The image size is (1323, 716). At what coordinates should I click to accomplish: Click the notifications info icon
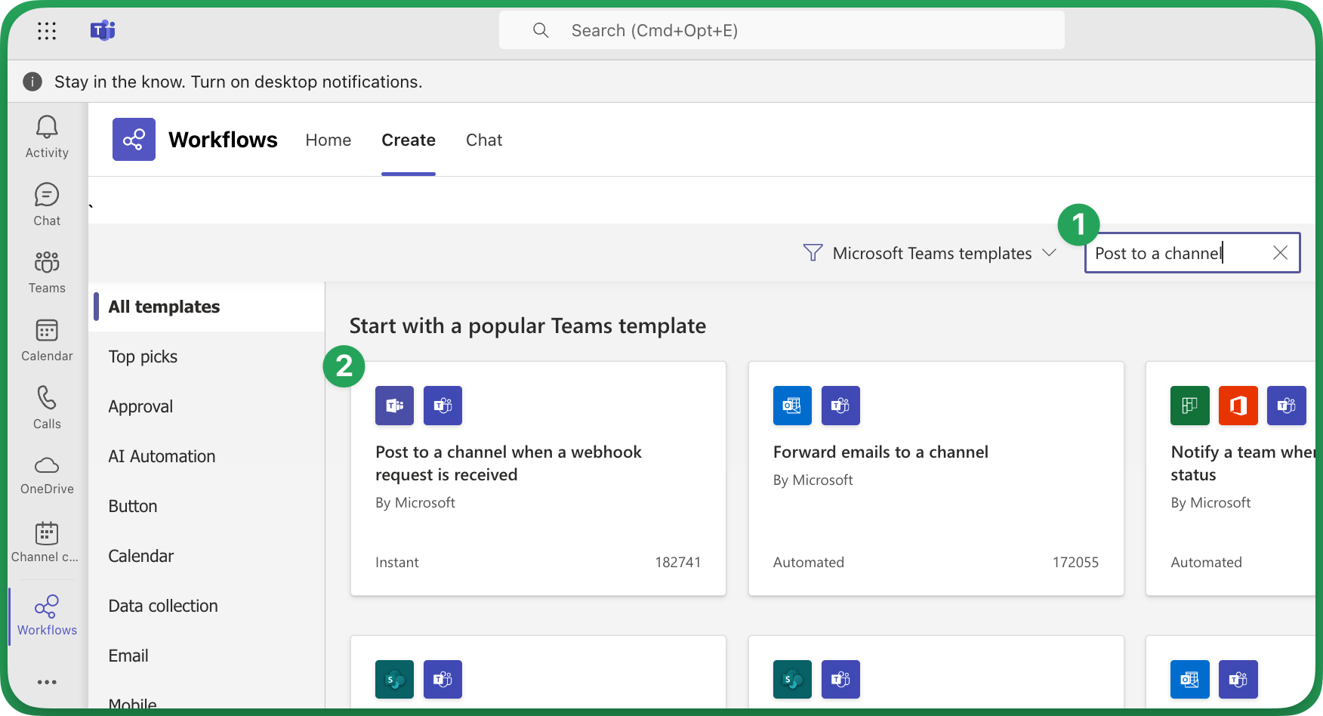tap(32, 82)
